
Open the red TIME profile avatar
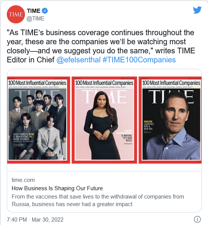(16, 14)
